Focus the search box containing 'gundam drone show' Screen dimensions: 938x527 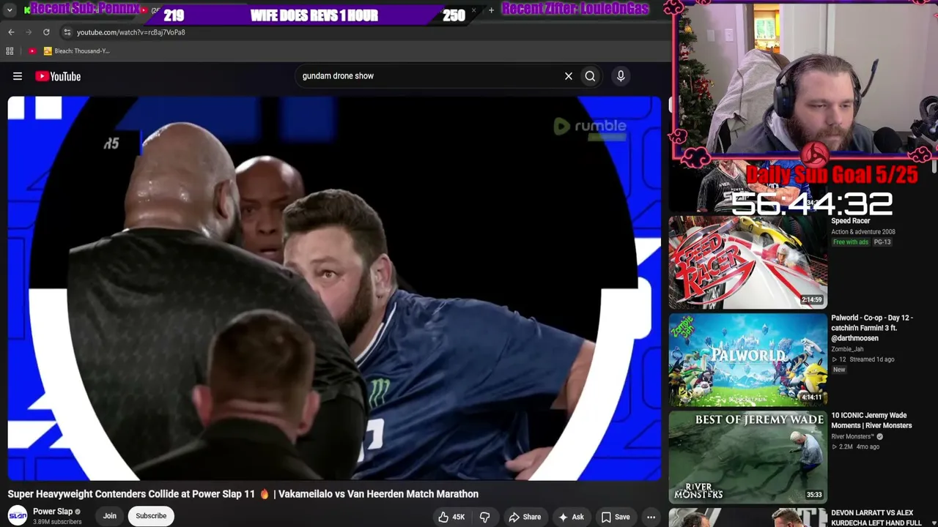coord(429,76)
